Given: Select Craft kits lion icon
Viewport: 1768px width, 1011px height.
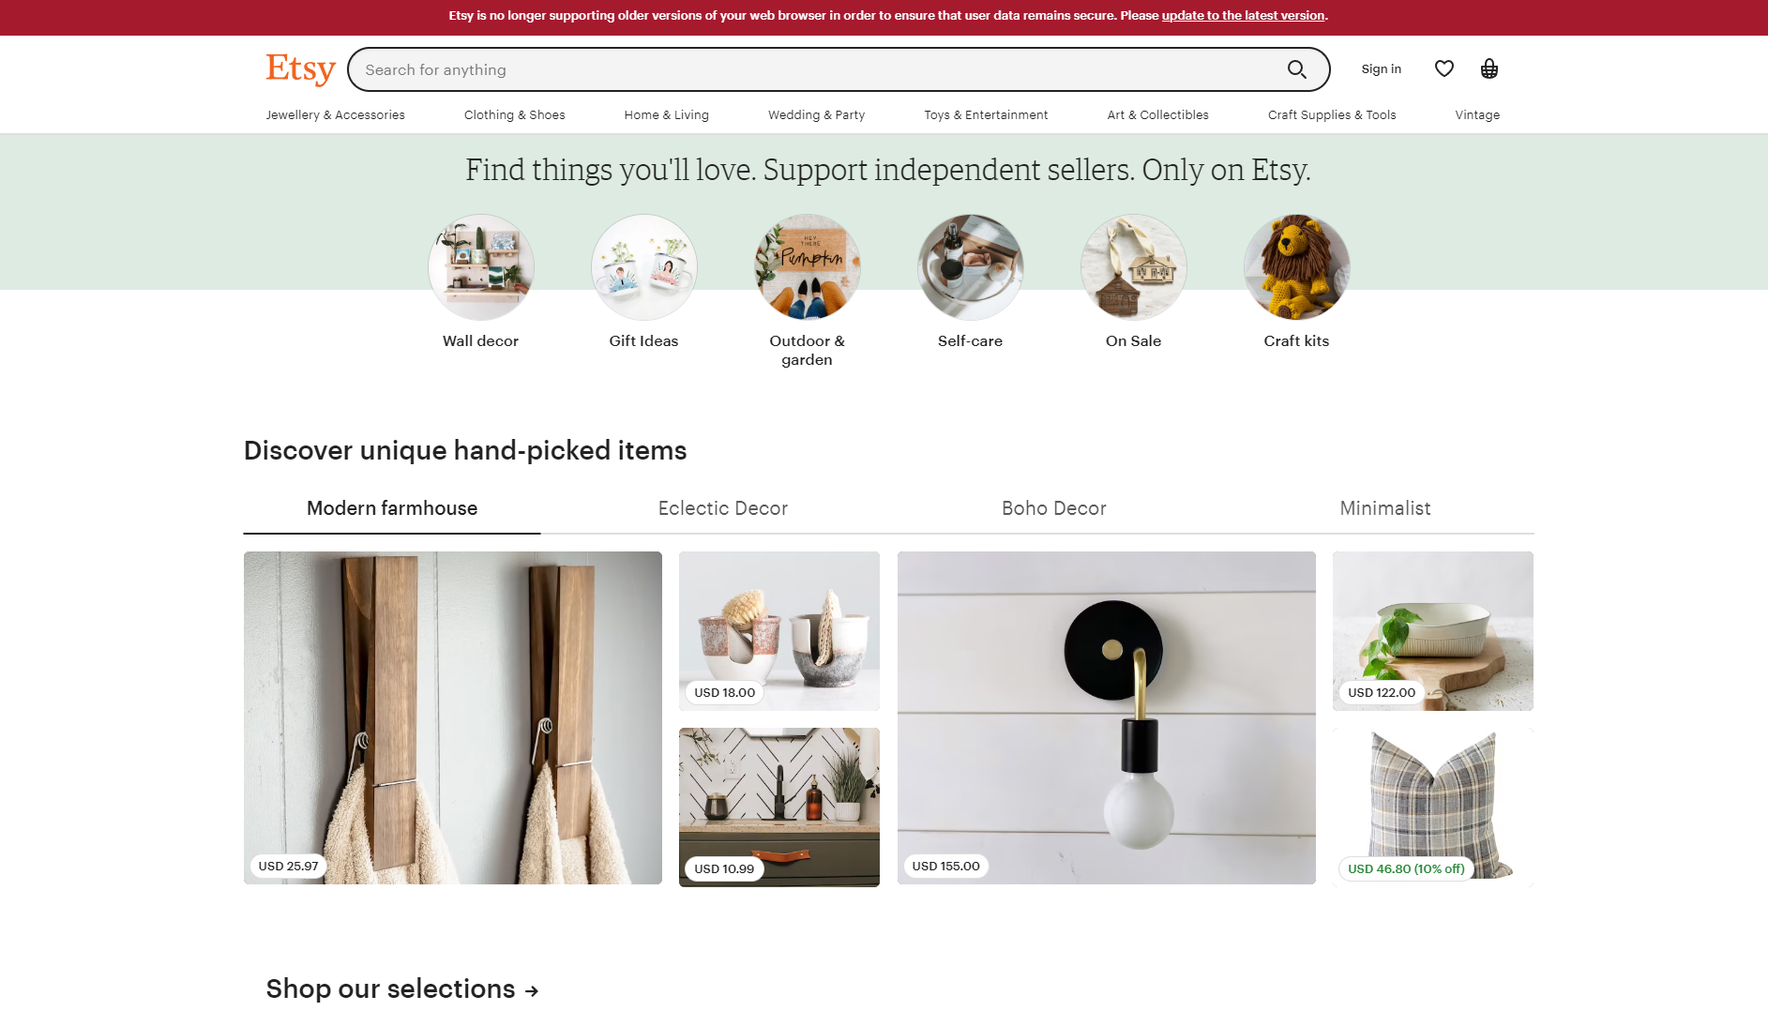Looking at the screenshot, I should coord(1297,267).
